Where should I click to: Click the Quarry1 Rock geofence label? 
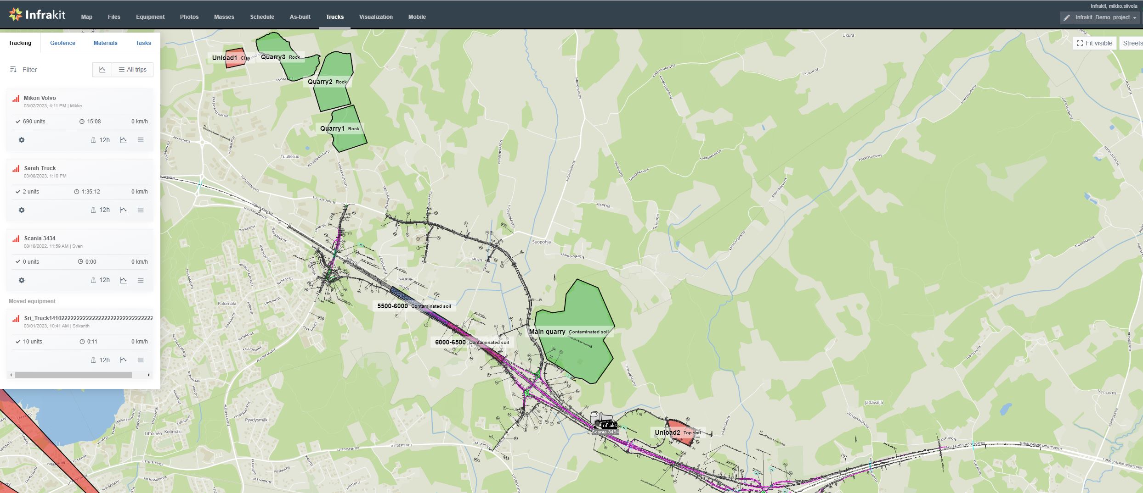click(x=340, y=128)
